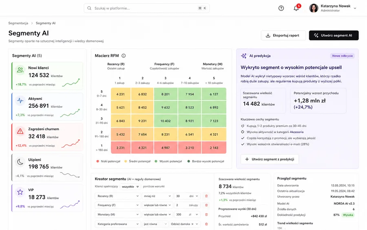Screen dimensions: 367x230
Task: Click the Nowi klienci people icon
Action: (20, 70)
